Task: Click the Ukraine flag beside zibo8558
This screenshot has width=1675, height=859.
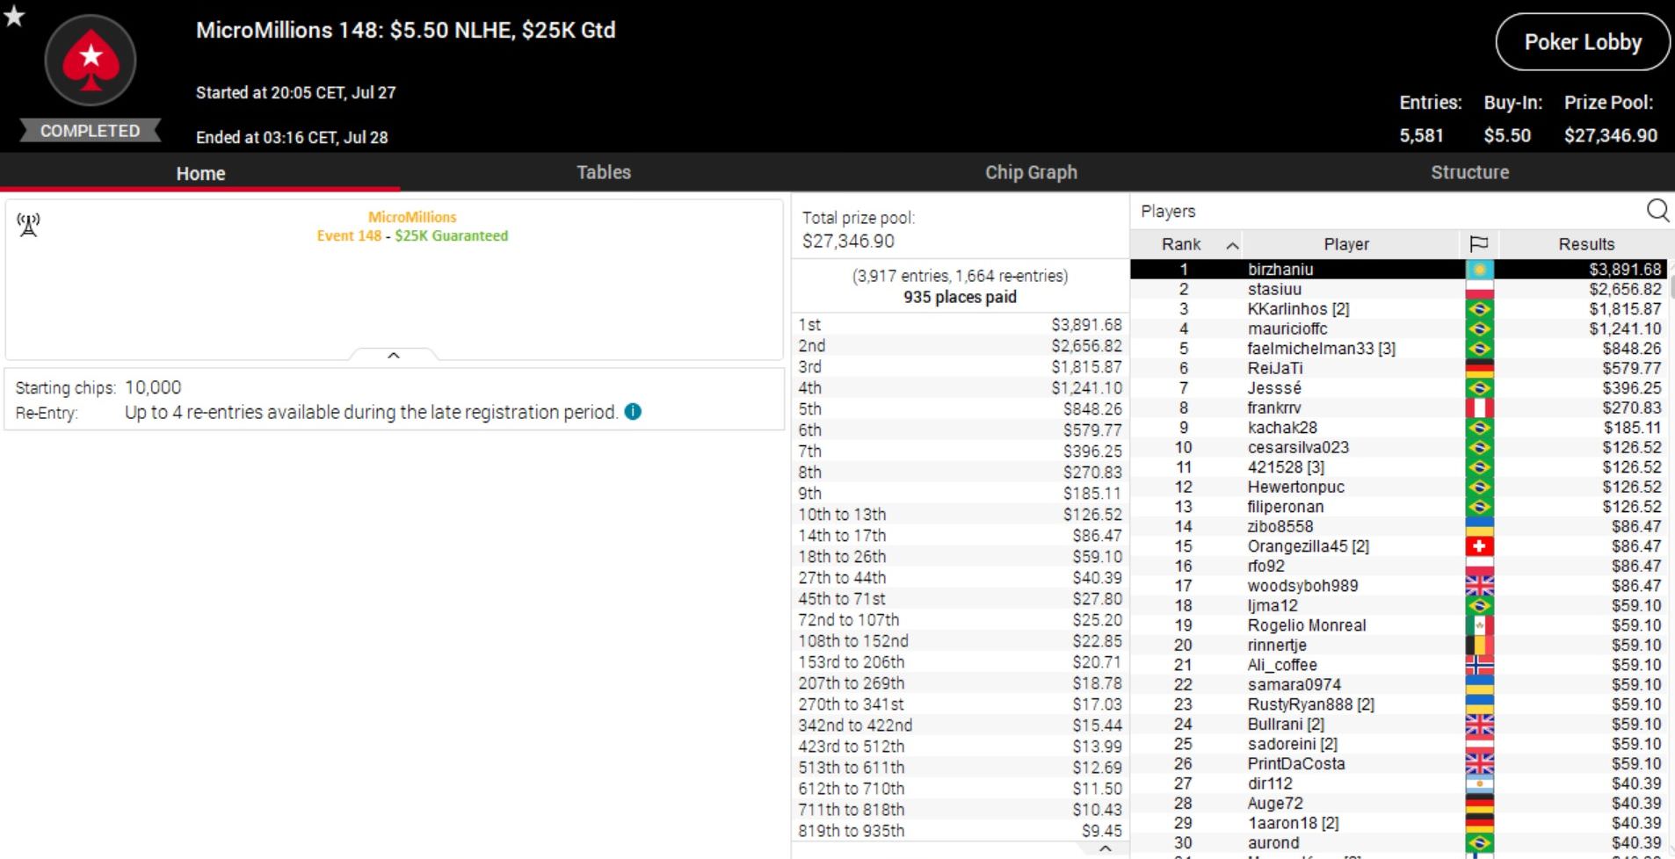Action: 1479,526
